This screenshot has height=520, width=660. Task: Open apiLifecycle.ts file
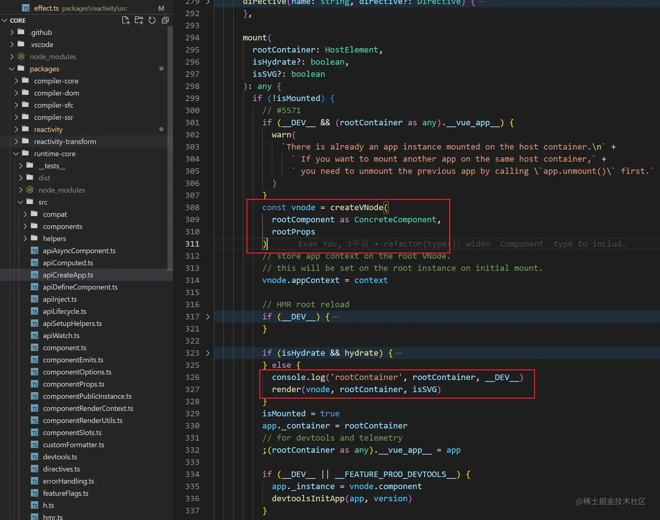pyautogui.click(x=86, y=311)
